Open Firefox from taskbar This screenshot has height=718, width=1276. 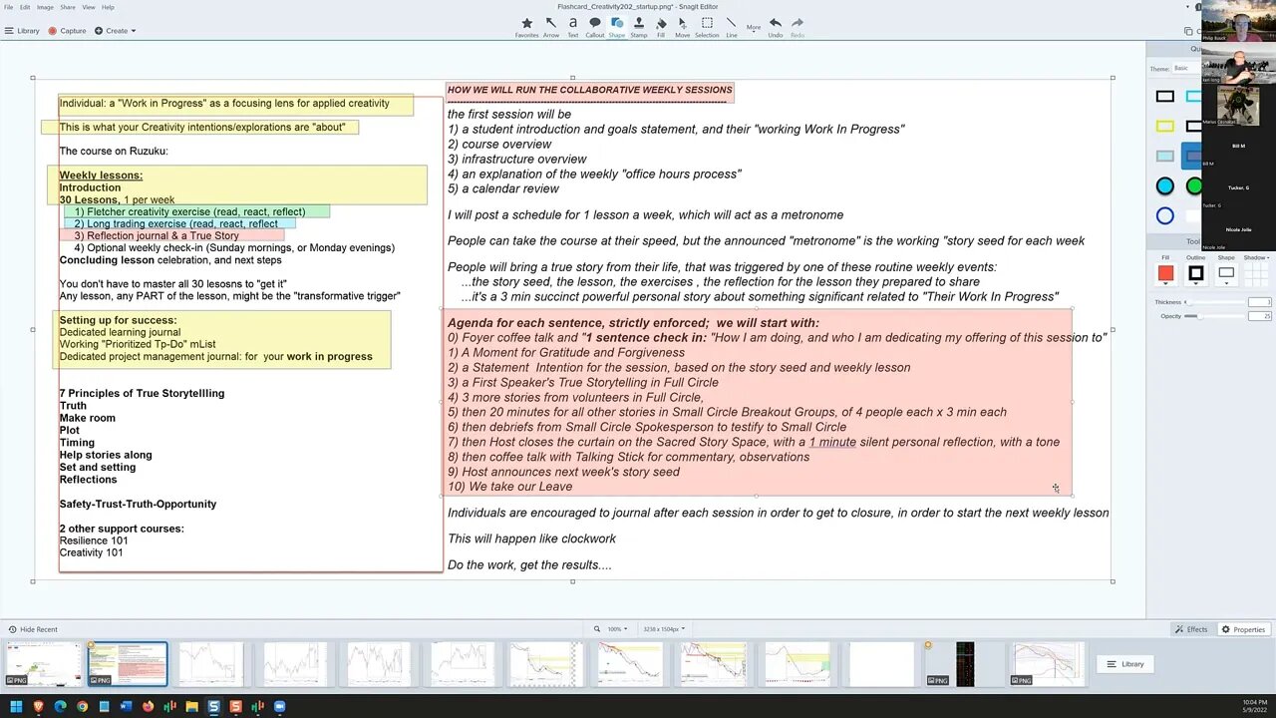tap(148, 707)
